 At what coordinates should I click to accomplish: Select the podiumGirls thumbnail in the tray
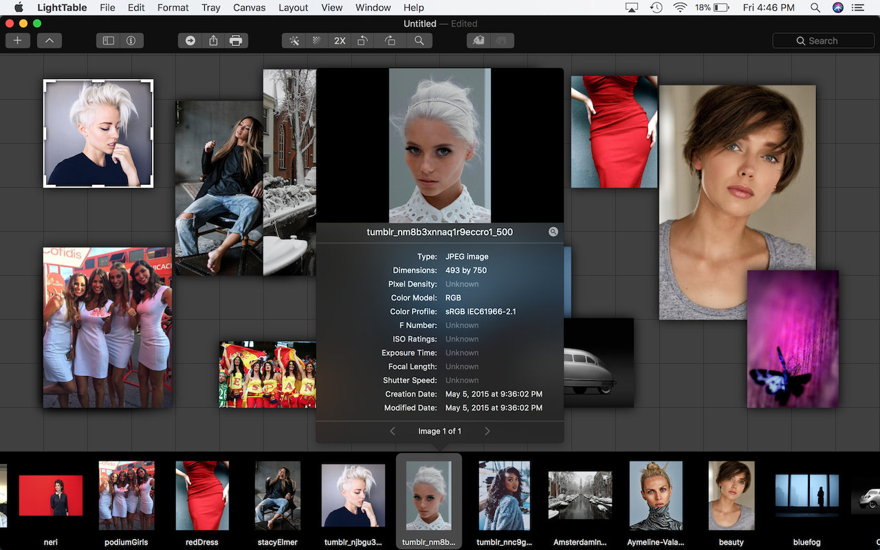point(126,495)
